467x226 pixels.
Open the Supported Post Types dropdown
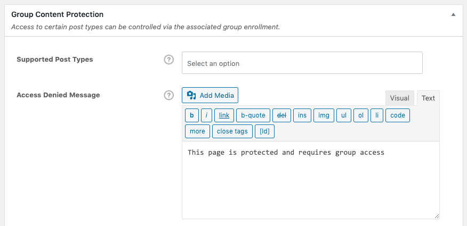tap(302, 63)
